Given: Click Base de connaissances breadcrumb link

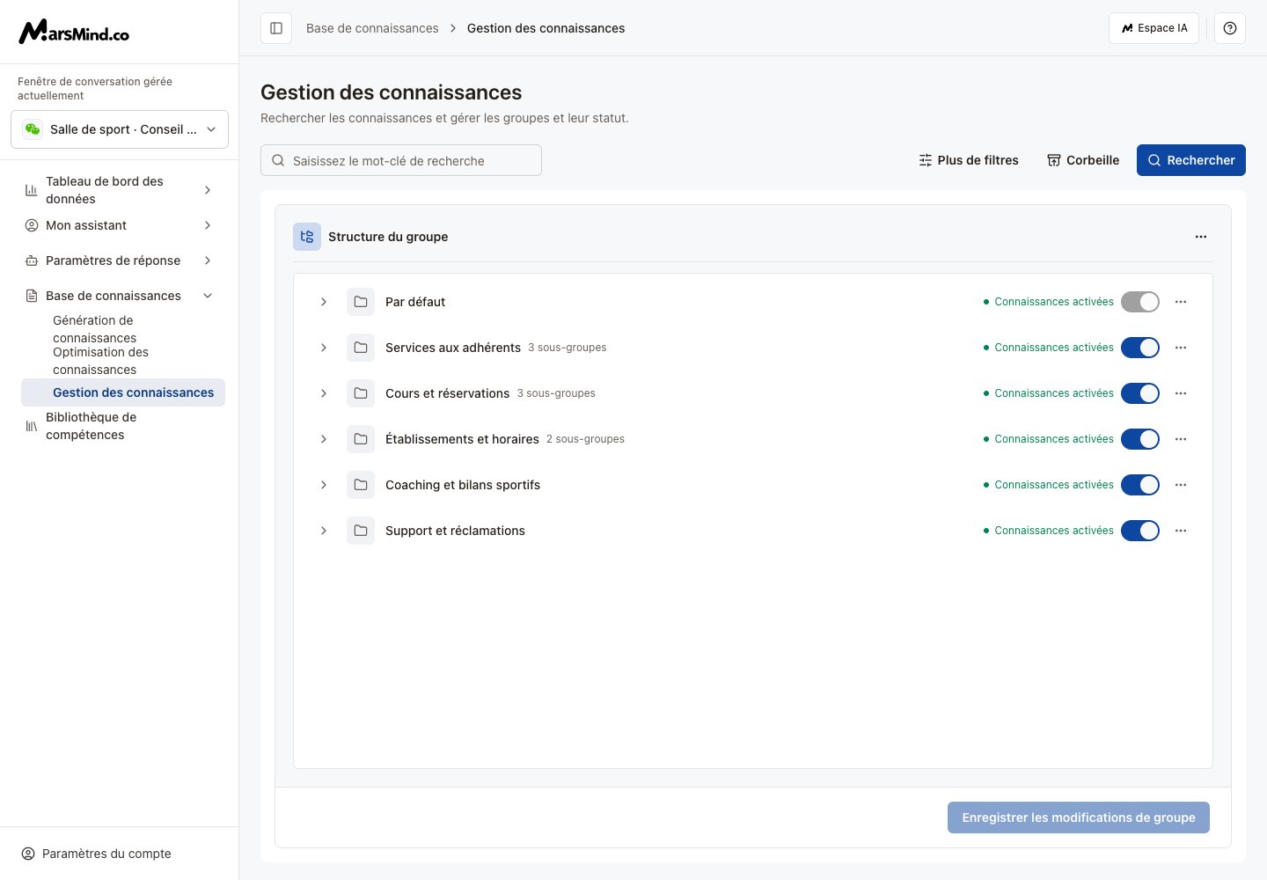Looking at the screenshot, I should pos(372,28).
